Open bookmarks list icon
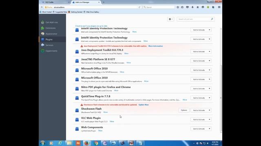 [x=182, y=7]
